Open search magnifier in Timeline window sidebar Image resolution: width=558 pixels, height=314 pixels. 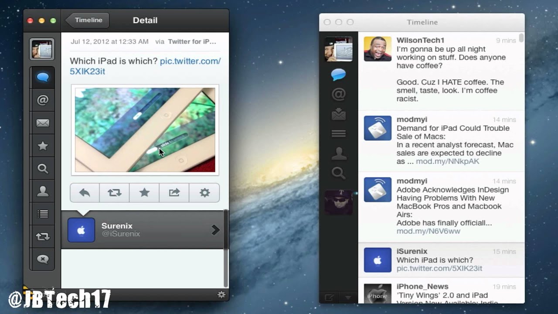tap(338, 173)
